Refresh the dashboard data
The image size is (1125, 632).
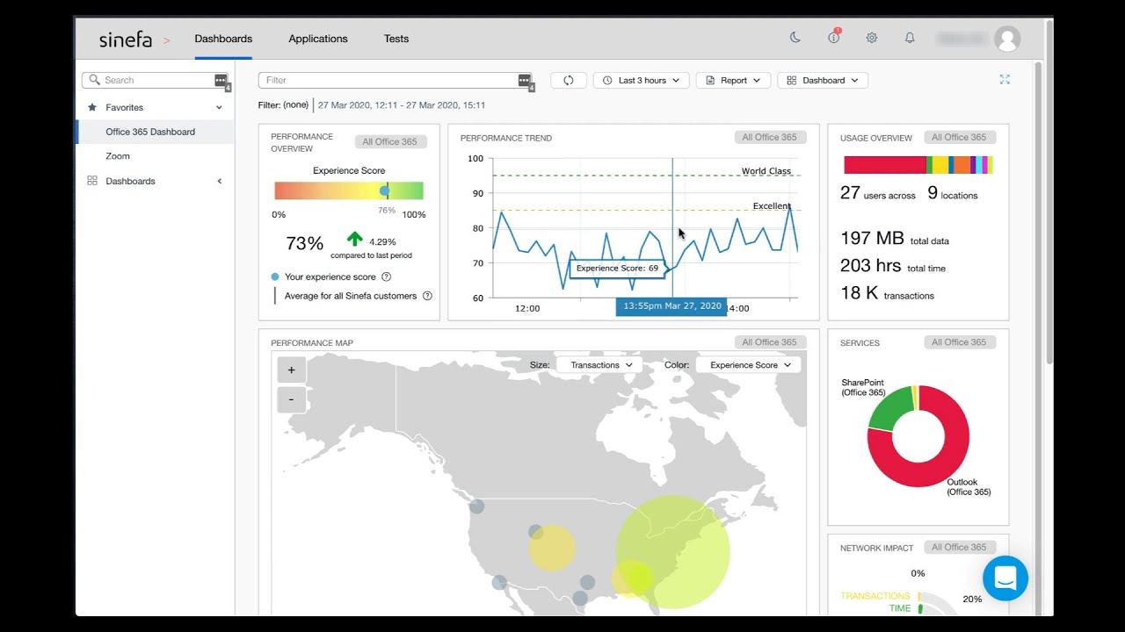point(569,80)
